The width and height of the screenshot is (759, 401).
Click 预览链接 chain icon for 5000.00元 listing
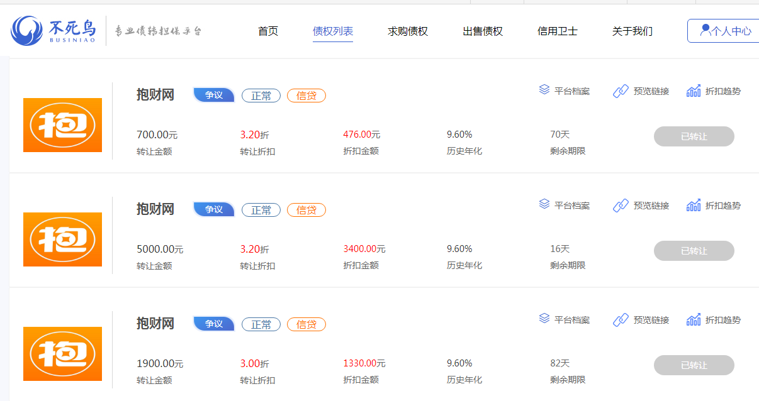tap(621, 206)
